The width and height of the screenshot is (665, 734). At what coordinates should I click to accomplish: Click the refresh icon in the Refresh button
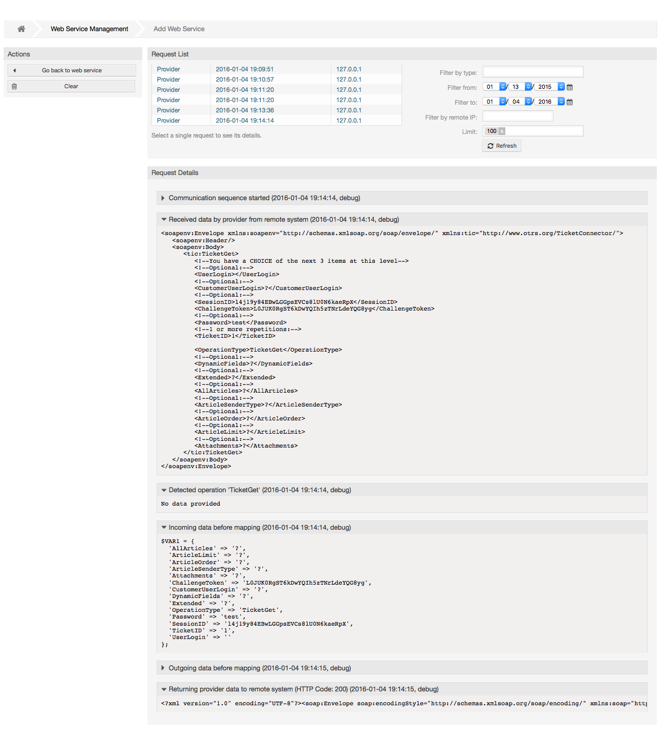(x=491, y=146)
